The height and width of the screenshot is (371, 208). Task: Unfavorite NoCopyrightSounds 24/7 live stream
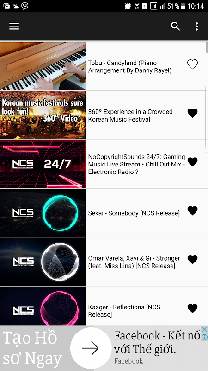pos(192,162)
